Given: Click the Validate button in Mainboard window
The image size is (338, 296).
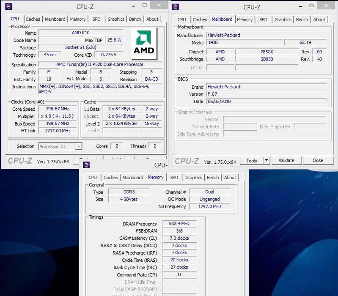Looking at the screenshot, I should 286,161.
